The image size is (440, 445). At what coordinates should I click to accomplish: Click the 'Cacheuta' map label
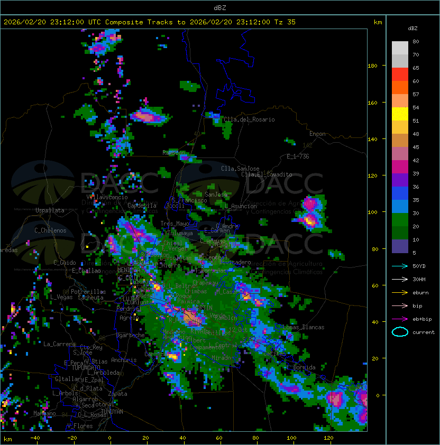point(90,298)
